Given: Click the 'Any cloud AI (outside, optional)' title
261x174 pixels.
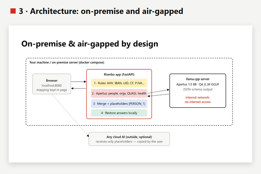Looking at the screenshot, I should tap(129, 137).
